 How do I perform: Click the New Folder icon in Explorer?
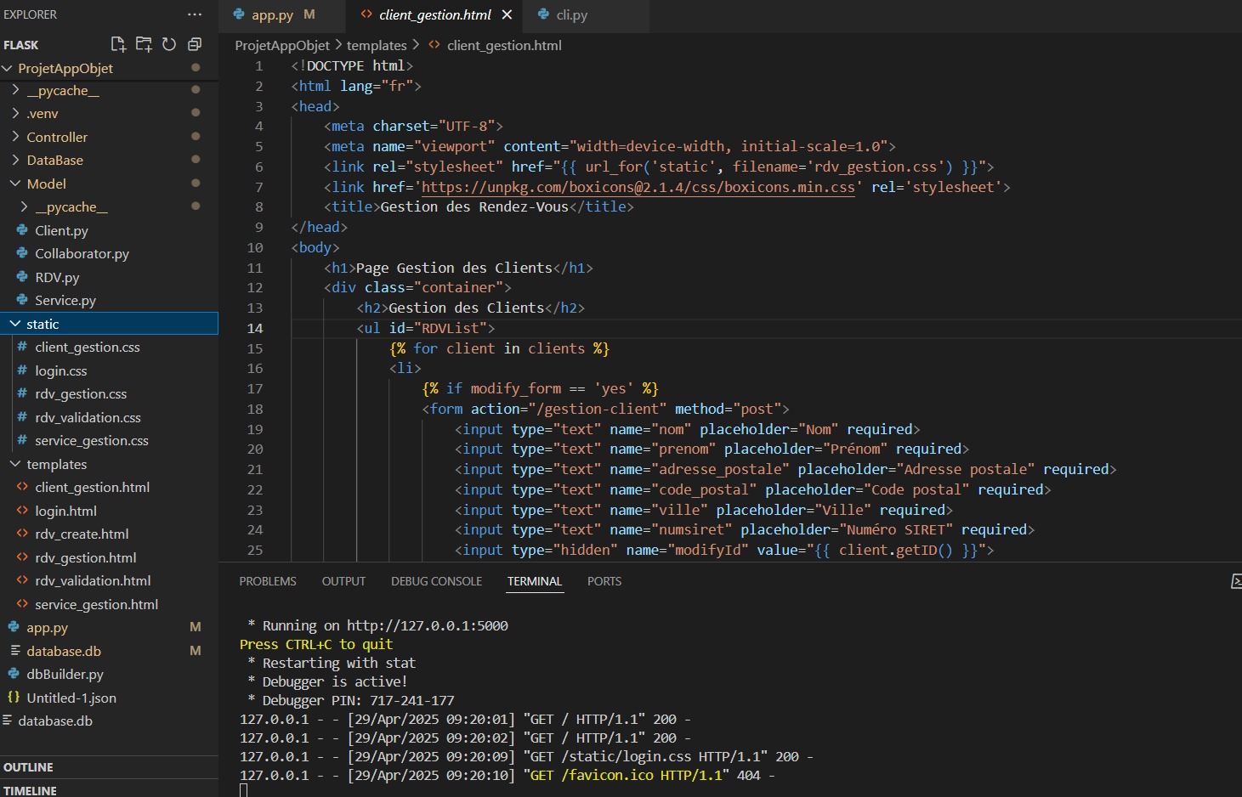coord(144,44)
